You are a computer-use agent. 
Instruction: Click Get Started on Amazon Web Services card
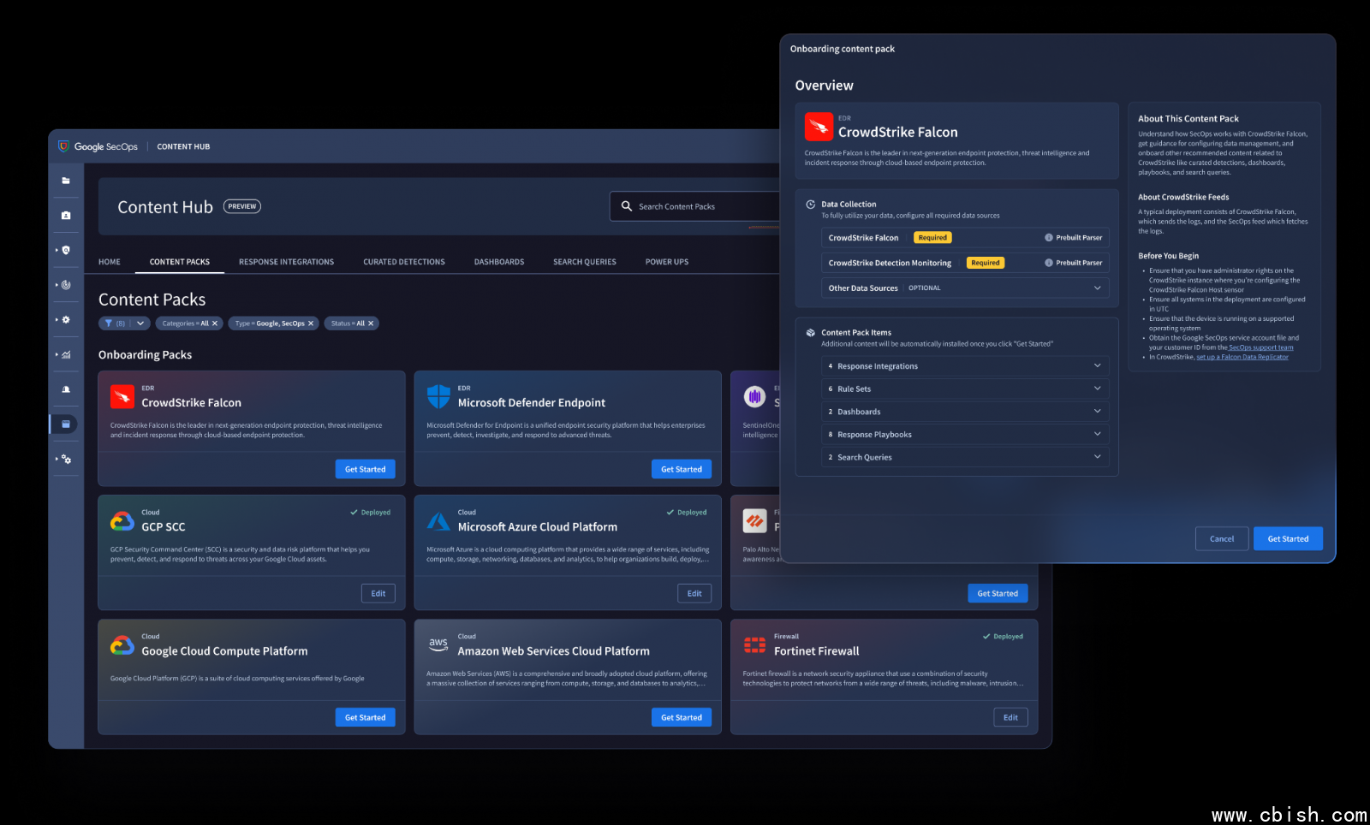[682, 717]
